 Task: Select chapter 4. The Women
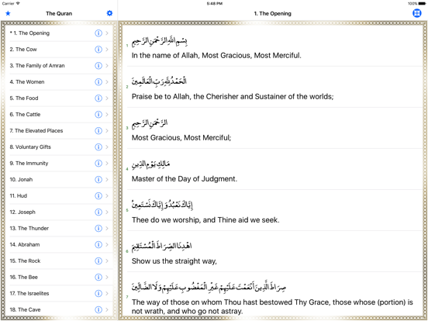point(59,82)
